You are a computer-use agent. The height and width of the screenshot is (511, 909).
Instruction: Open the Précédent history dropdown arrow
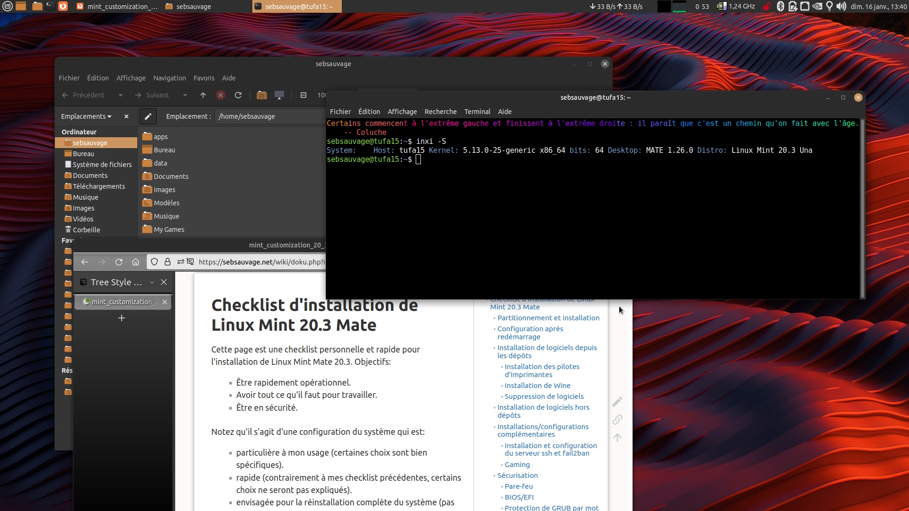(x=121, y=95)
